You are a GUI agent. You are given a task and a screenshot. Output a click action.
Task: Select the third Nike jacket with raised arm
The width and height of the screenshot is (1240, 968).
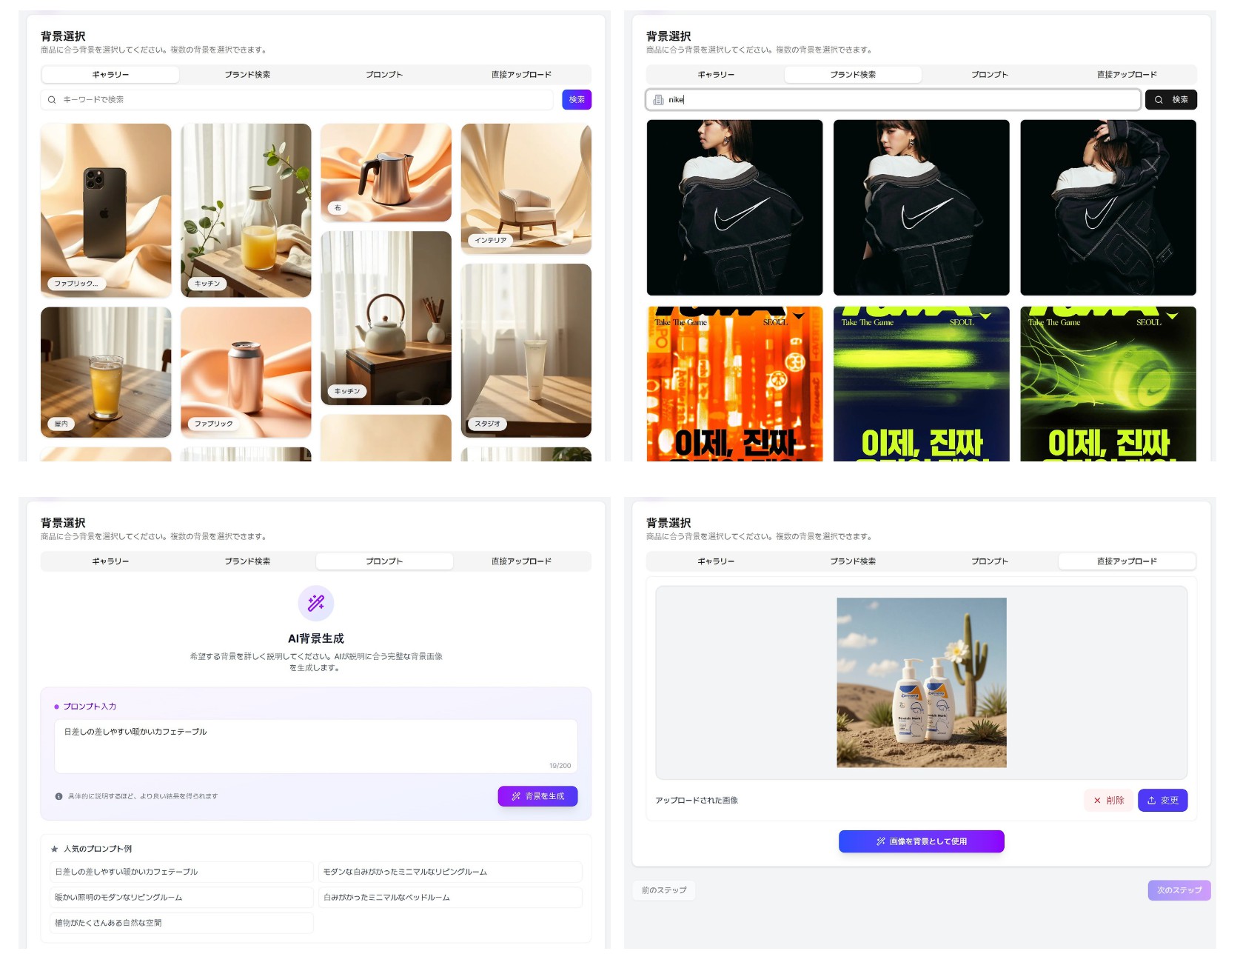click(1108, 207)
